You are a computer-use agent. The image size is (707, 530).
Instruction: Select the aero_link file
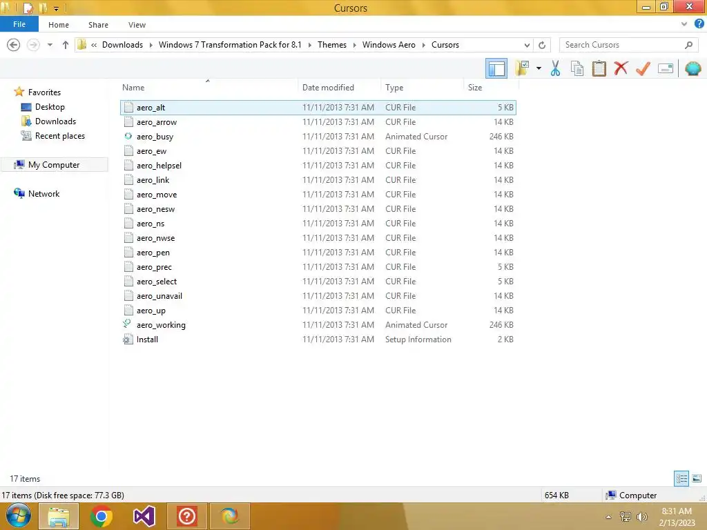pos(318,180)
